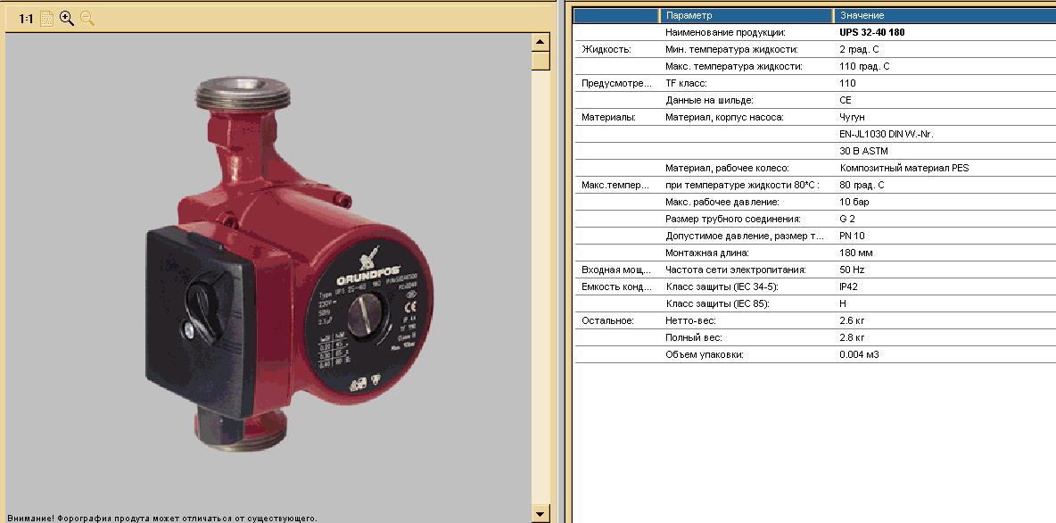Click the frequency value 50 Hz
1056x523 pixels.
coord(852,270)
